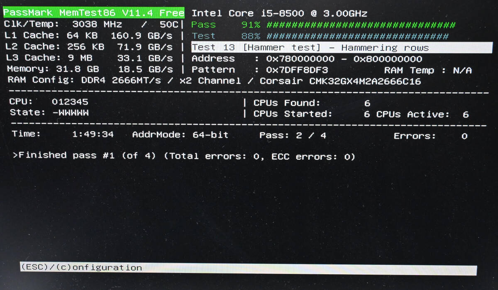Click the CPUs Found 6 entry
The image size is (498, 290).
coord(312,103)
